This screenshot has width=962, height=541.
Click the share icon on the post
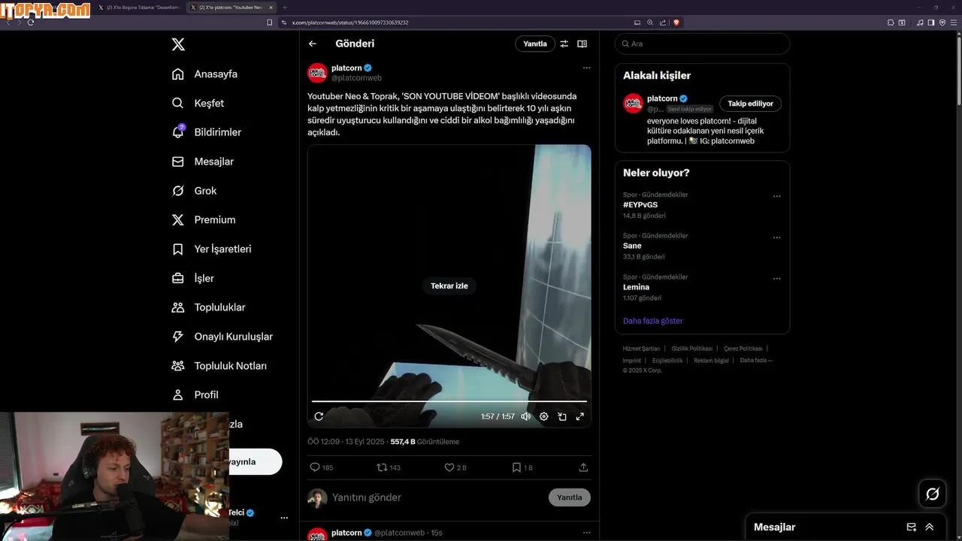coord(583,467)
